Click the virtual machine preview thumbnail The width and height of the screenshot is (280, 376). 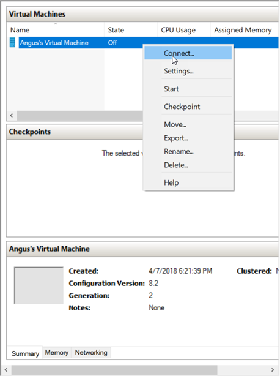click(x=39, y=285)
